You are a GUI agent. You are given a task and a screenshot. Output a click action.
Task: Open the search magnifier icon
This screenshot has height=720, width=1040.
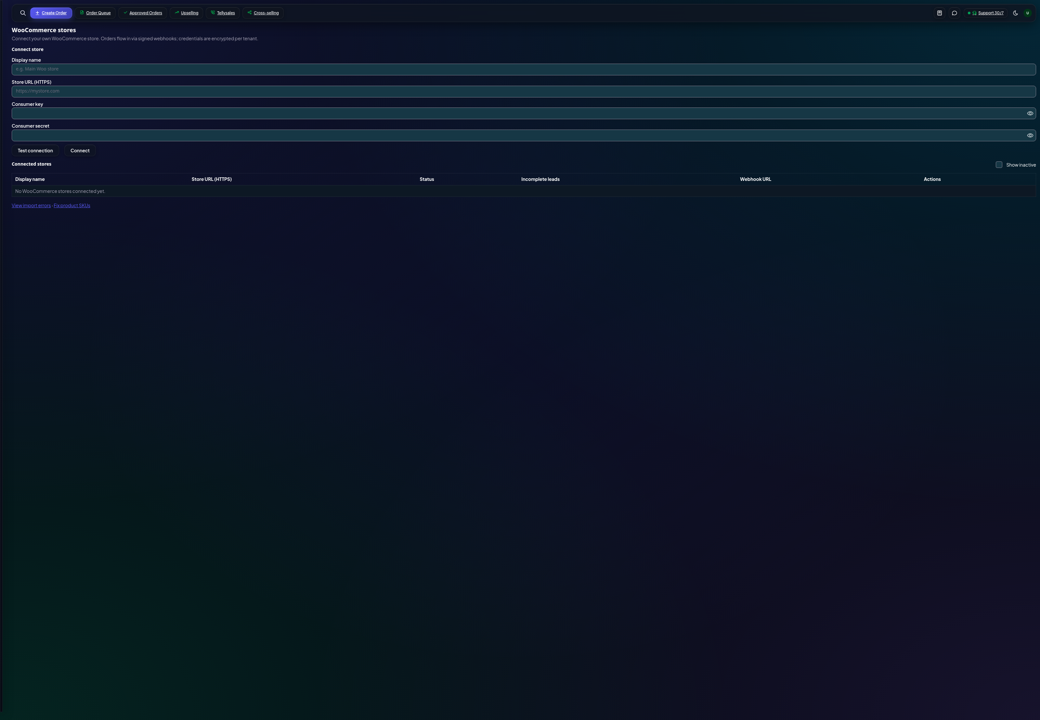click(x=23, y=13)
